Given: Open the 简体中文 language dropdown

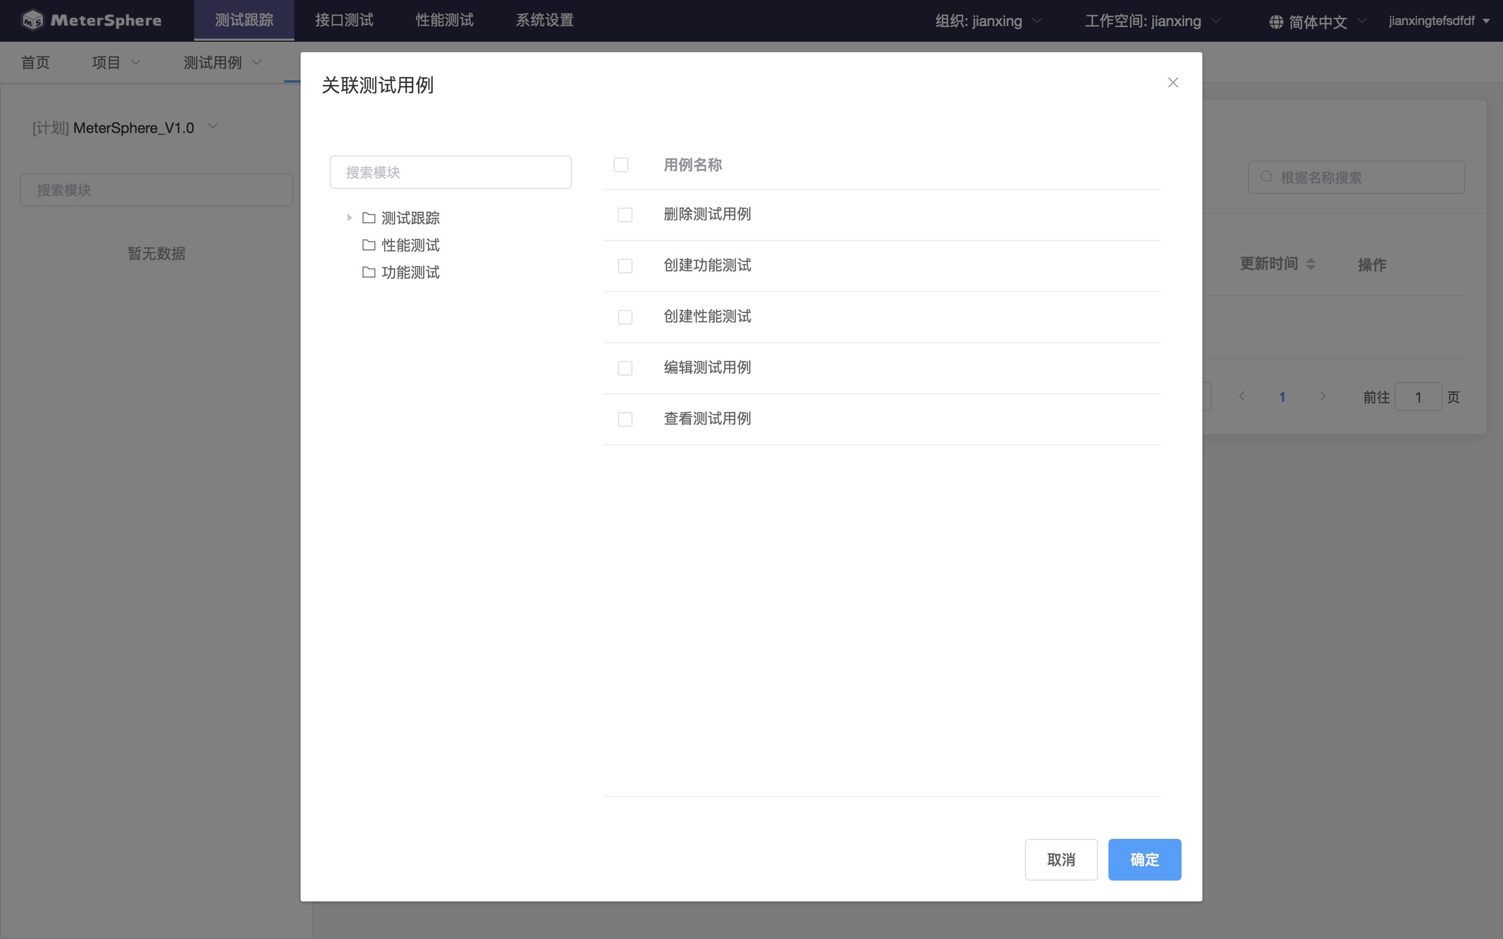Looking at the screenshot, I should [1318, 22].
